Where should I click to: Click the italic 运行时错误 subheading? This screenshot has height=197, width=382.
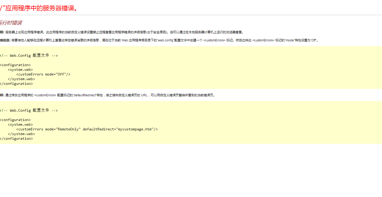tap(11, 23)
